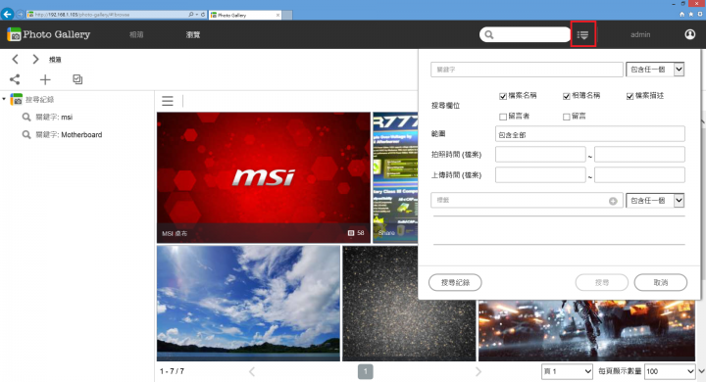
Task: Go back with the left chevron arrow
Action: [16, 59]
